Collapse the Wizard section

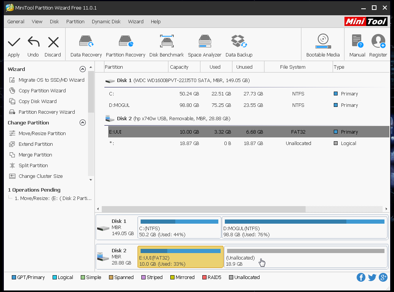click(x=82, y=69)
